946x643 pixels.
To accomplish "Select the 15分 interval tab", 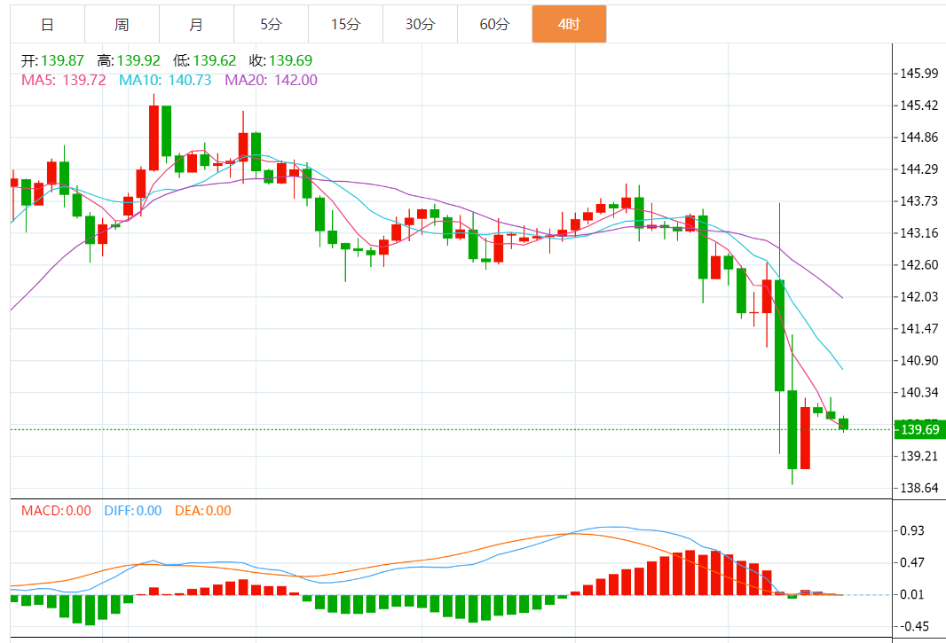I will [346, 24].
